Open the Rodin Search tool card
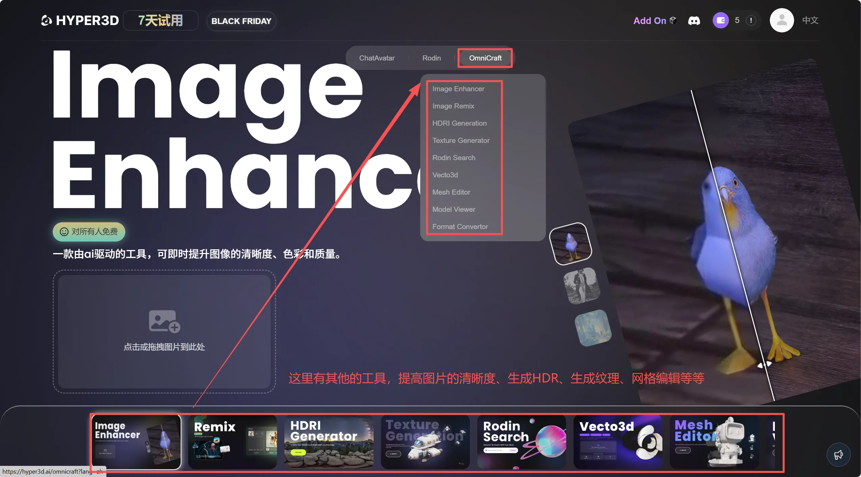The height and width of the screenshot is (477, 861). (x=521, y=442)
